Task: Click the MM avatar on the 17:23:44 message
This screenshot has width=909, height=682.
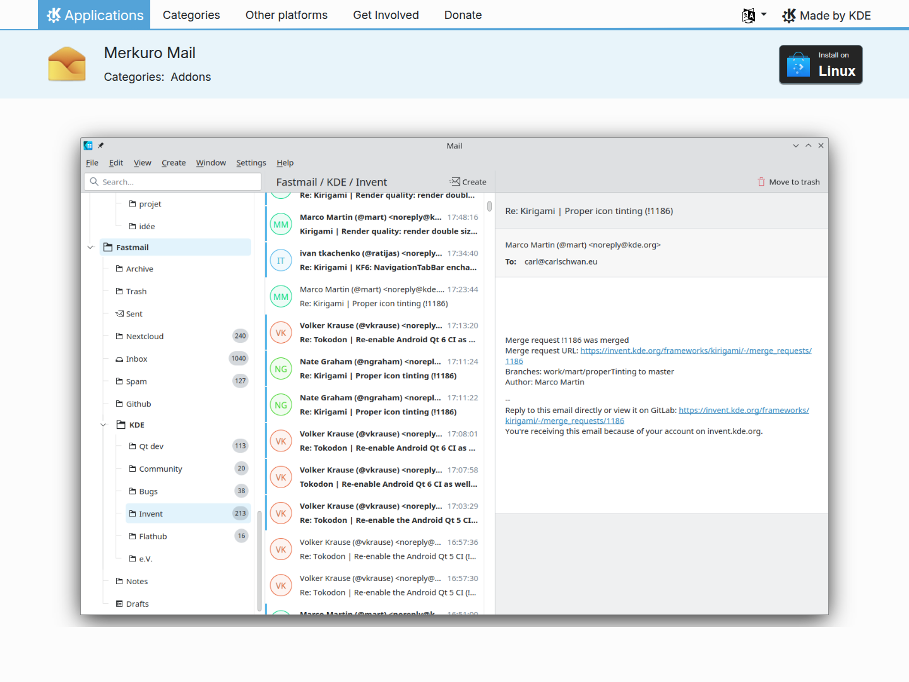Action: coord(281,296)
